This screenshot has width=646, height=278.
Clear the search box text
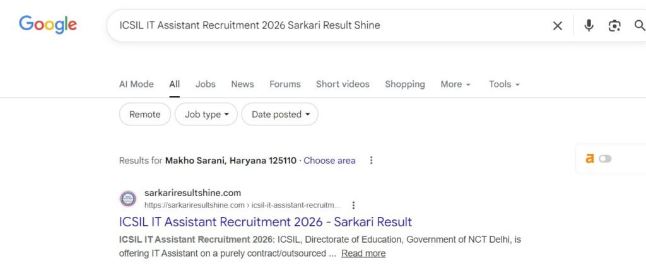point(558,26)
